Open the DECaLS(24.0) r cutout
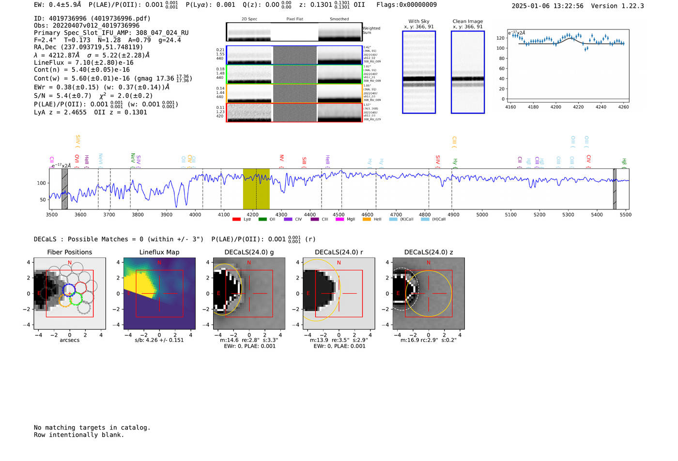Viewport: 678px width, 461px height. pyautogui.click(x=339, y=293)
